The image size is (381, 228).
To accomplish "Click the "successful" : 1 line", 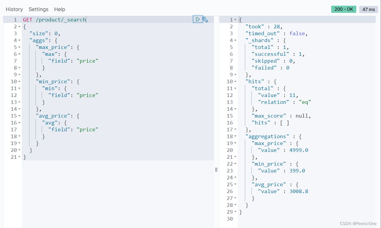I will point(278,54).
